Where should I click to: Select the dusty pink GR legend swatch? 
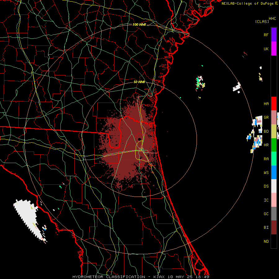274,117
